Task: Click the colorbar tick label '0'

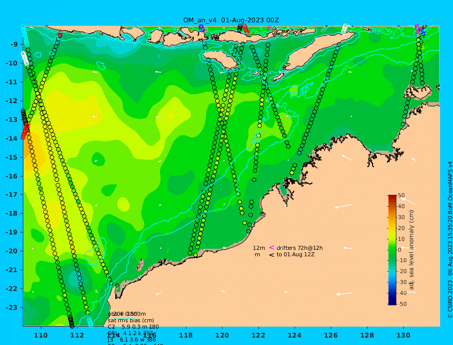Action: [400, 250]
